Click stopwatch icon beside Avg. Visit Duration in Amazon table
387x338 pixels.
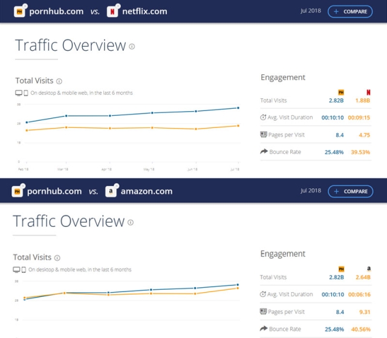(x=263, y=294)
